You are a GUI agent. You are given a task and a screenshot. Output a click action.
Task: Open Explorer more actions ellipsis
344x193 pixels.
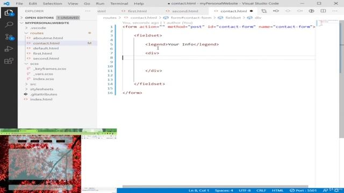tap(88, 11)
